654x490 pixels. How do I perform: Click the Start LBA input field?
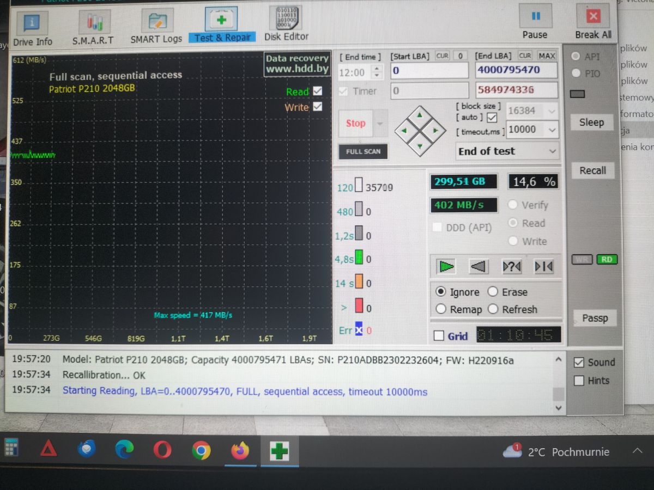tap(429, 71)
